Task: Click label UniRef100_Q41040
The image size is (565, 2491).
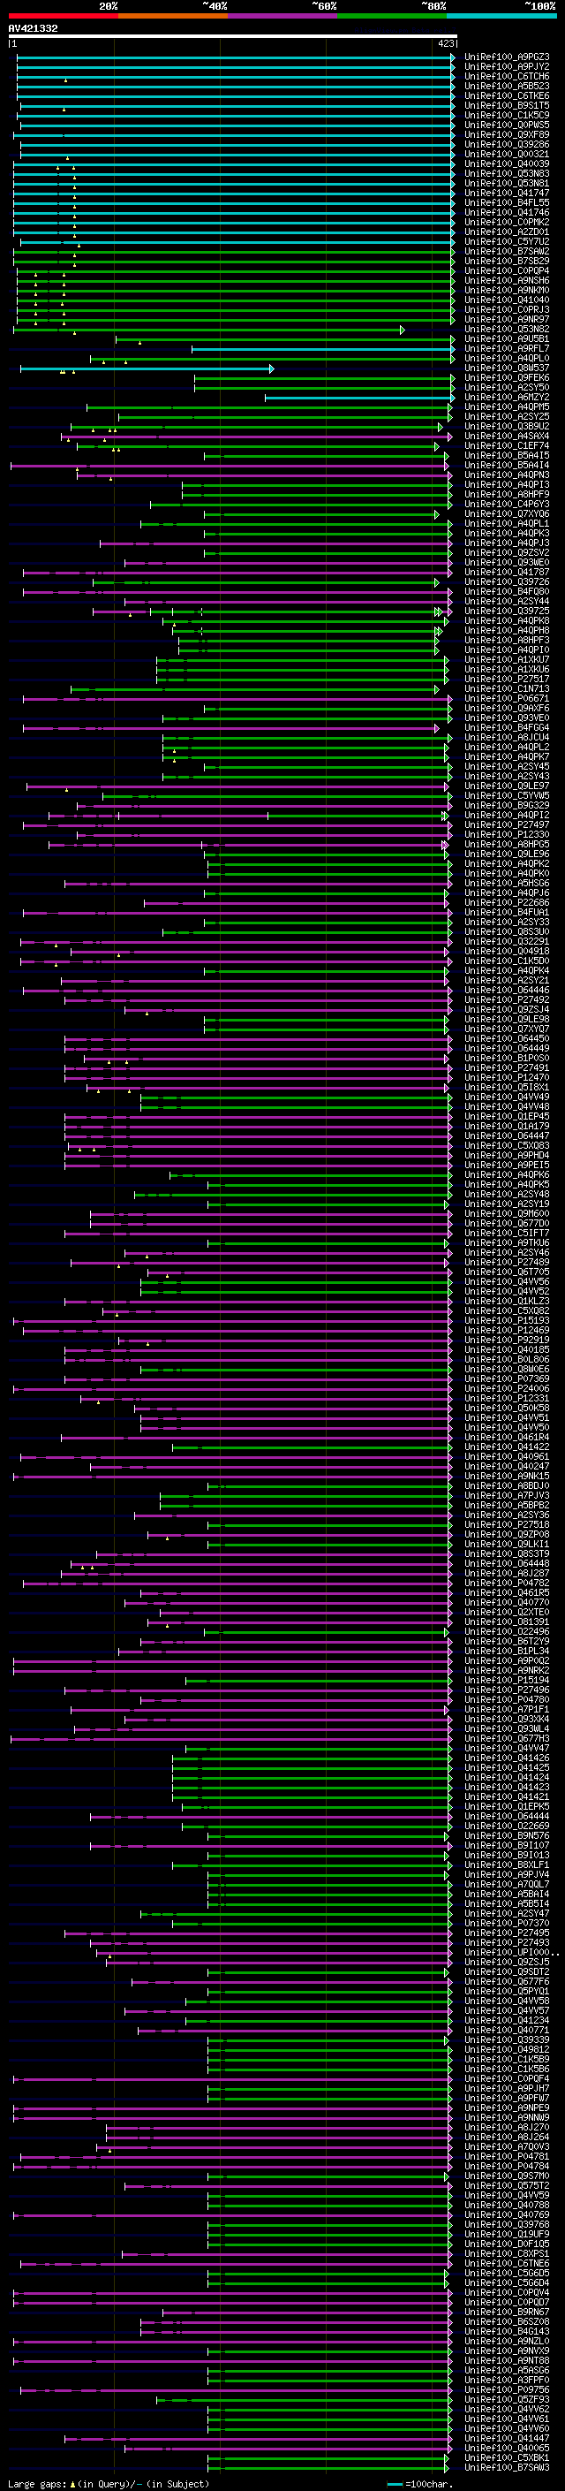Action: point(507,300)
